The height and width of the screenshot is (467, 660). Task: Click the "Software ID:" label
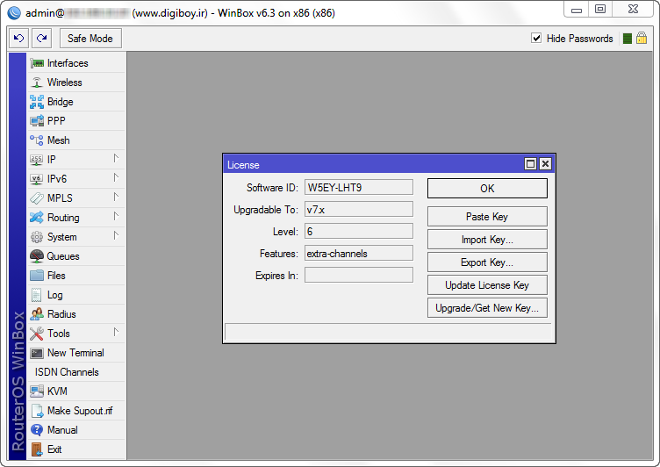272,187
